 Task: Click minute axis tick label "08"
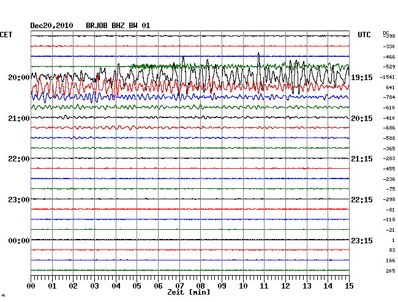tap(200, 286)
